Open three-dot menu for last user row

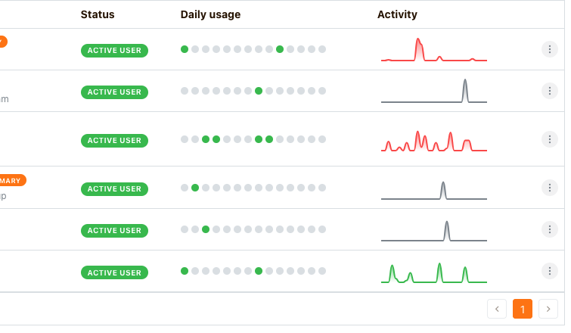(x=550, y=272)
